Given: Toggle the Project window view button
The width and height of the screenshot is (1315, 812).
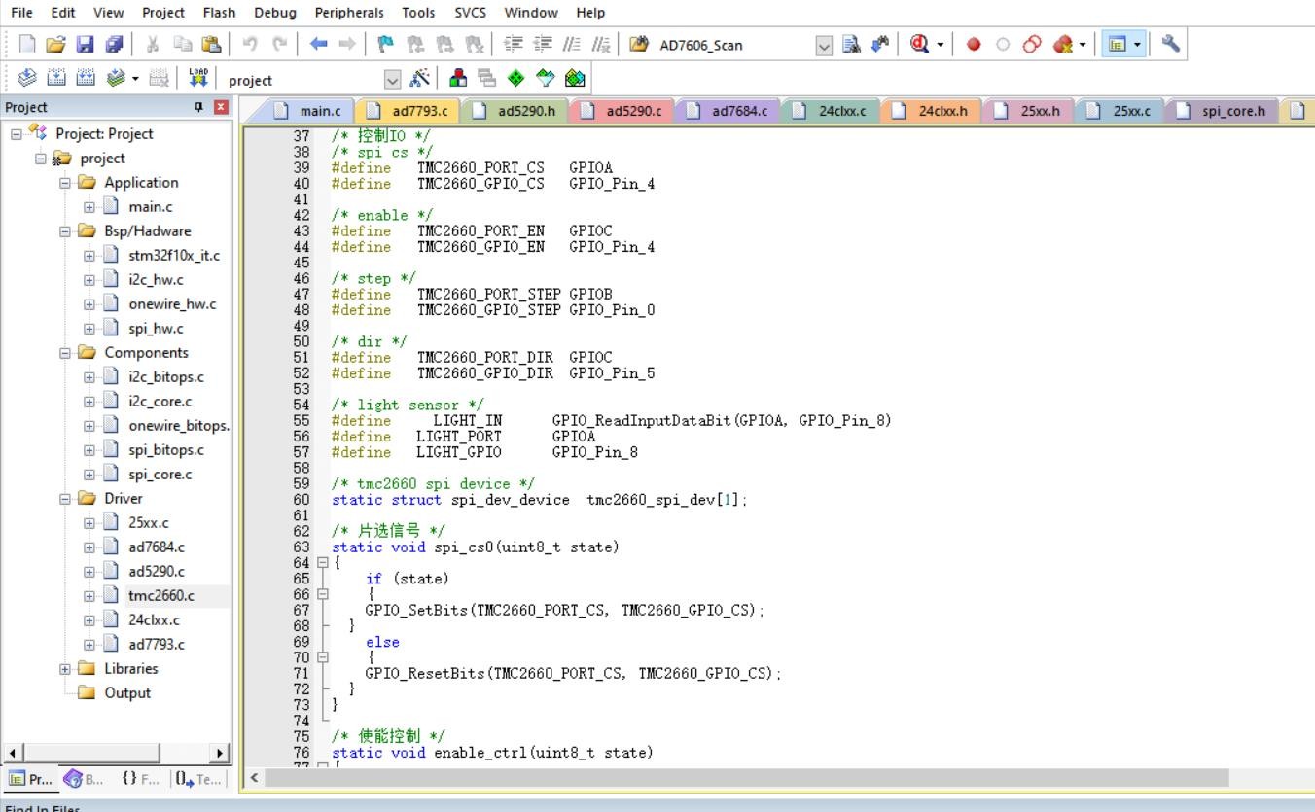Looking at the screenshot, I should pyautogui.click(x=1118, y=45).
